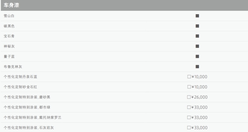Screen dimensions: 248x132
Task: Enable the 戴托纳紫罗兰 ¥33,000 checkbox
Action: [189, 117]
